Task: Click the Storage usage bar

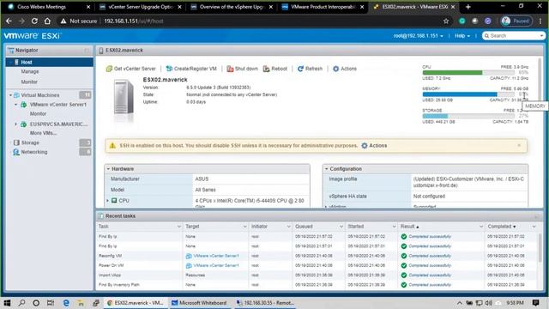Action: 468,116
